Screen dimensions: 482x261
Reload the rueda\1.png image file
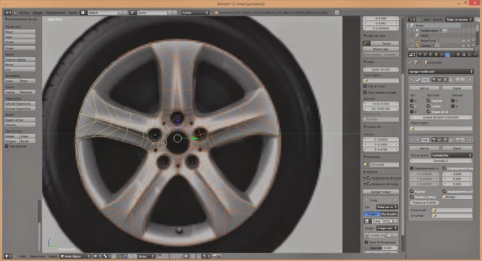coord(395,235)
